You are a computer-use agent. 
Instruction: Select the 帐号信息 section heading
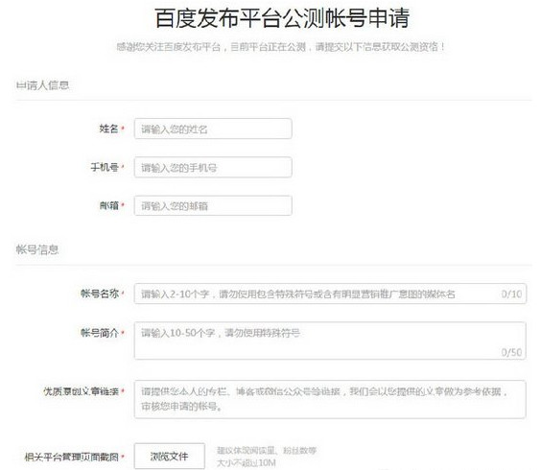coord(37,249)
